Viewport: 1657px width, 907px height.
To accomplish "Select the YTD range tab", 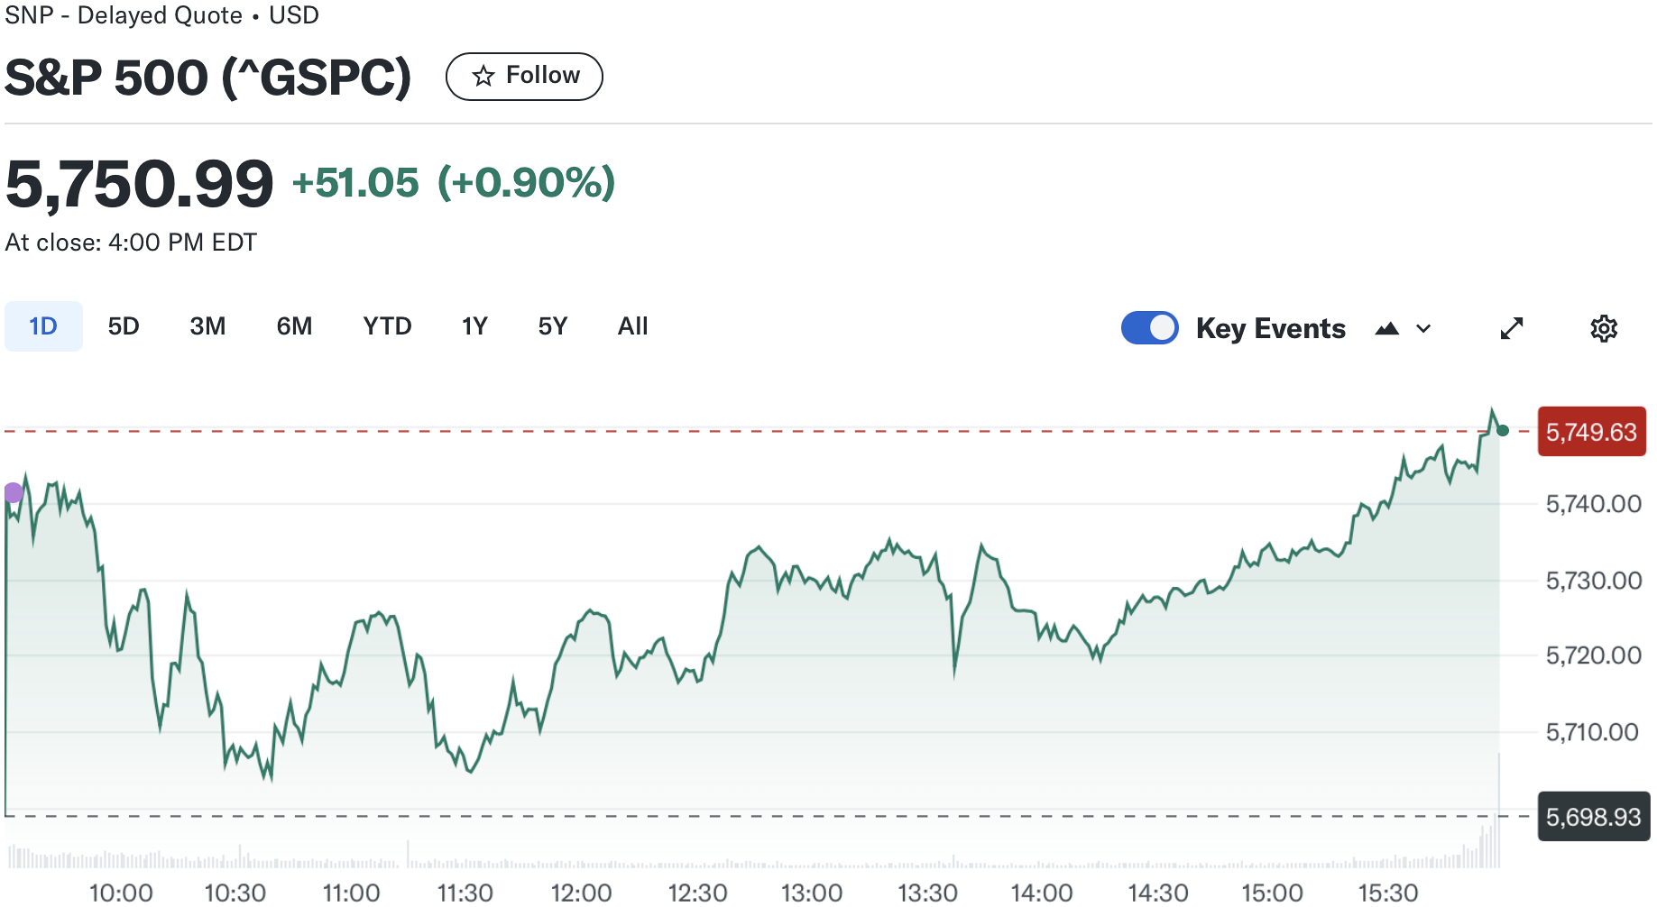I will (387, 326).
